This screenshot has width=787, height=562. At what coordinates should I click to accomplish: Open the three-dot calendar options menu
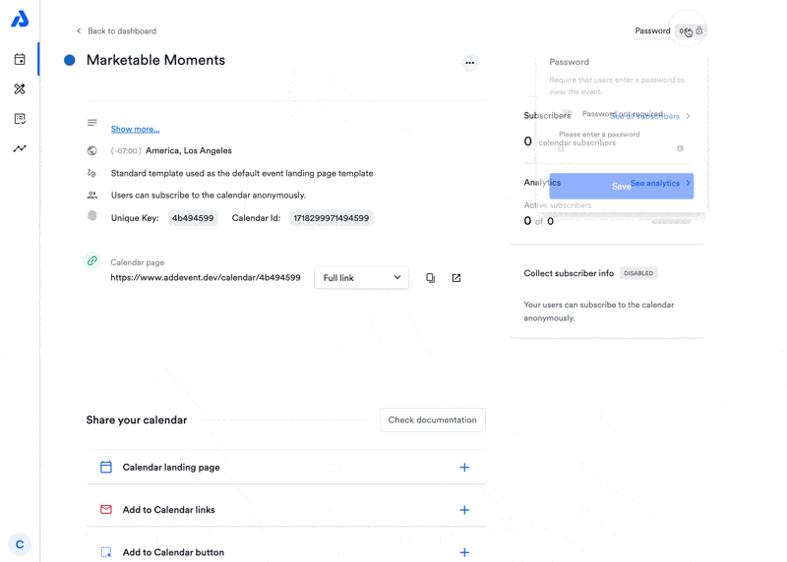pyautogui.click(x=469, y=63)
